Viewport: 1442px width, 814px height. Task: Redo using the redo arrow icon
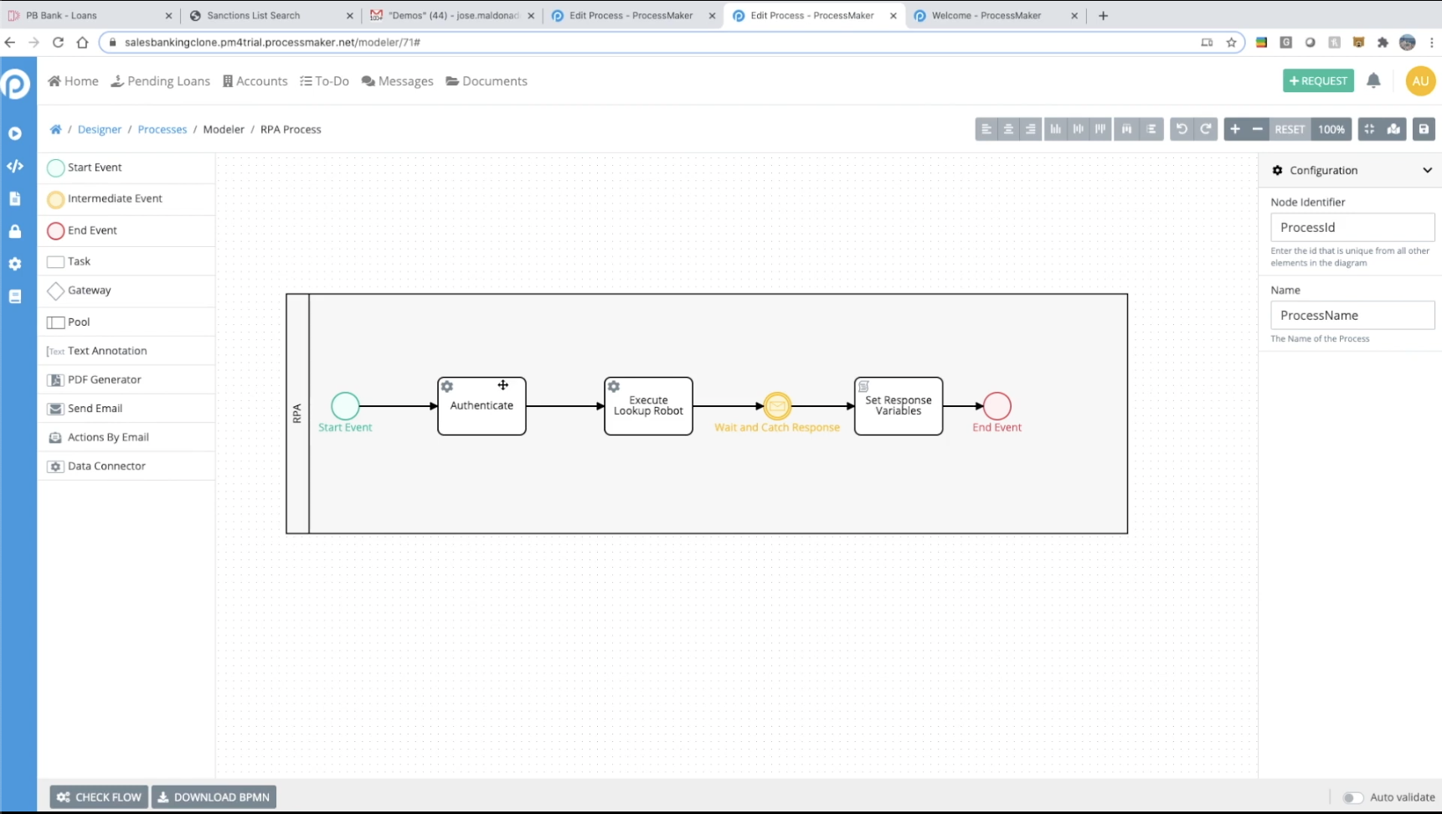click(x=1204, y=129)
